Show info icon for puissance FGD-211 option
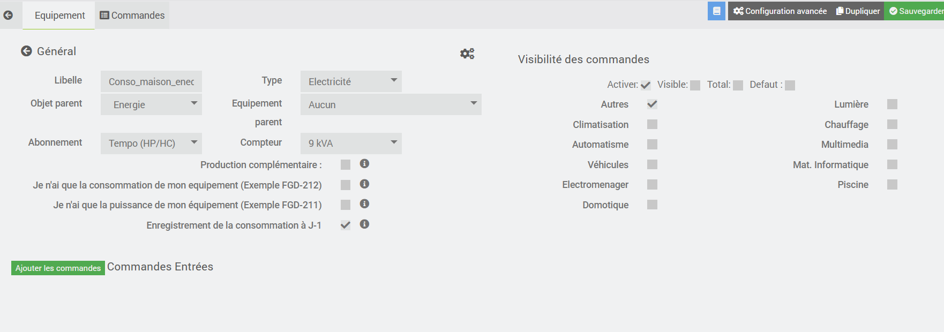 (364, 204)
